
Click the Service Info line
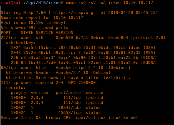click(x=69, y=117)
